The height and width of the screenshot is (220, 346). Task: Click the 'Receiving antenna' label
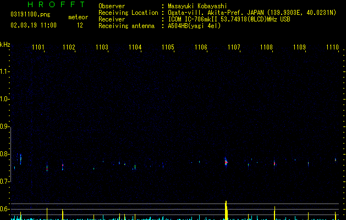127,26
